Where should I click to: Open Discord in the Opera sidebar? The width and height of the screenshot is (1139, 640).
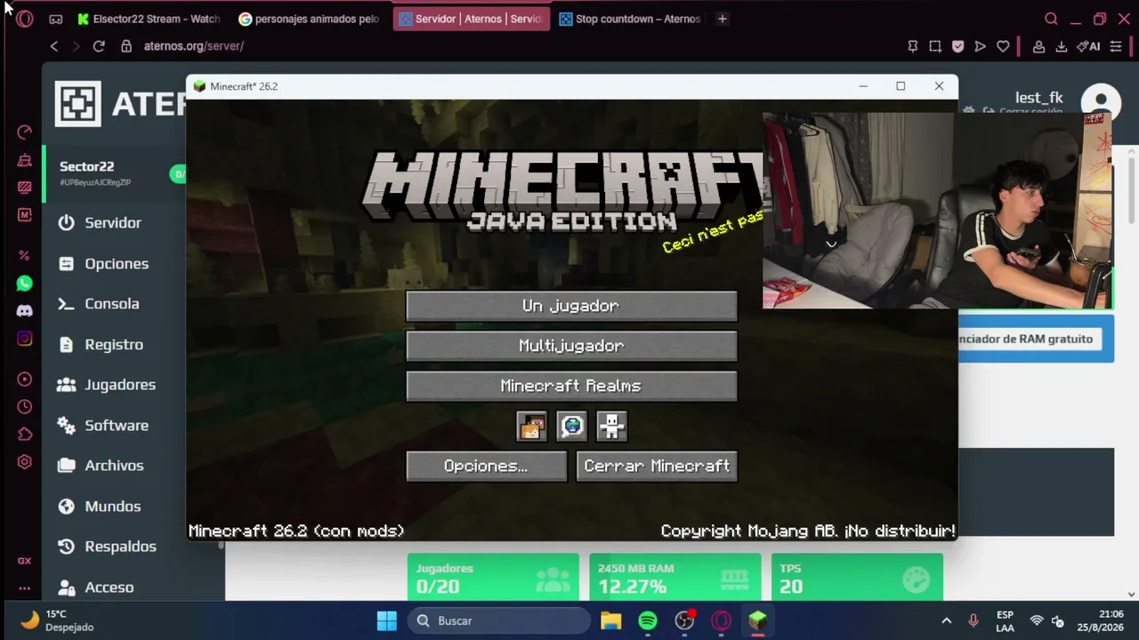25,311
